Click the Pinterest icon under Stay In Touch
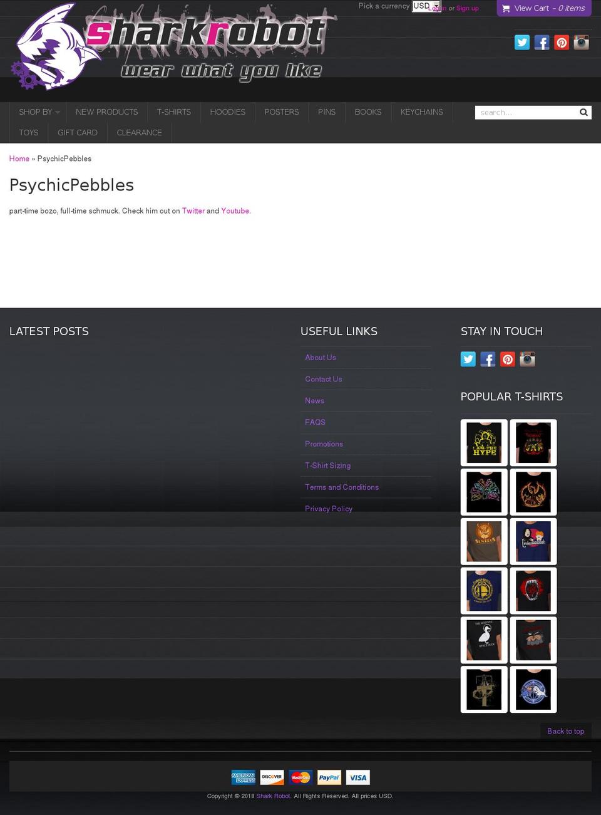 click(x=508, y=359)
